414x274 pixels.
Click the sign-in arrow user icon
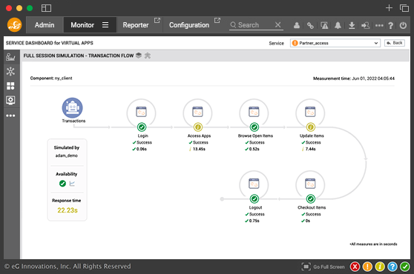(366, 26)
